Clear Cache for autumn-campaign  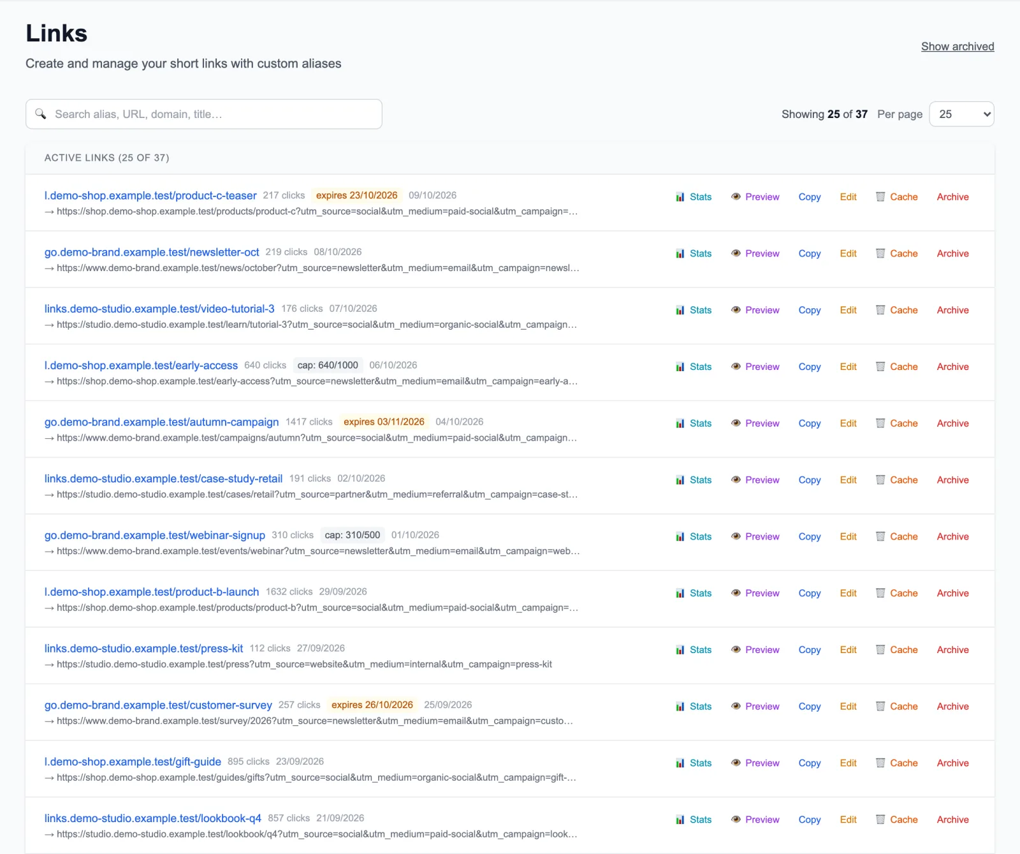[x=896, y=423]
